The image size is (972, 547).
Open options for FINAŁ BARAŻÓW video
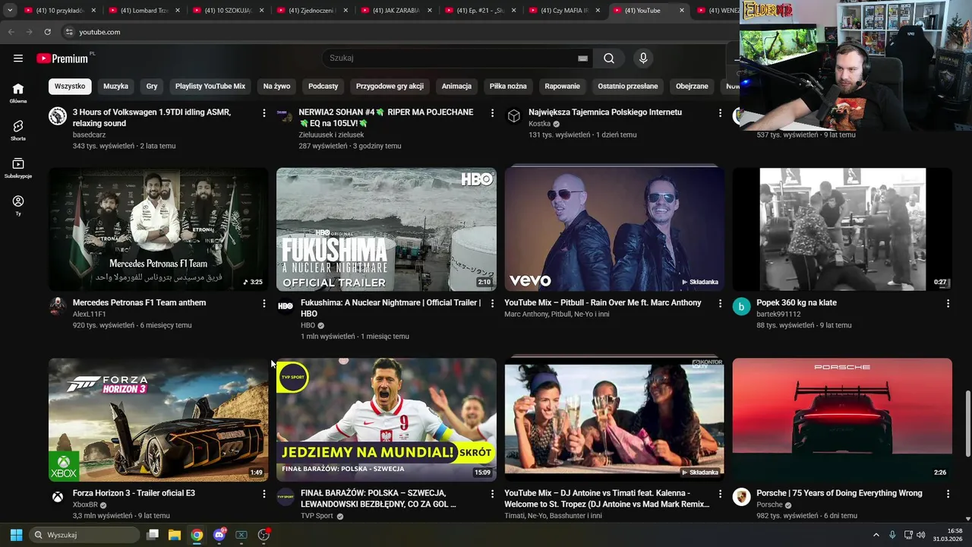point(491,494)
